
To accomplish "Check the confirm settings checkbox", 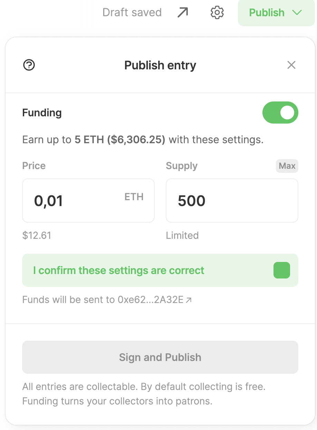I will tap(282, 270).
